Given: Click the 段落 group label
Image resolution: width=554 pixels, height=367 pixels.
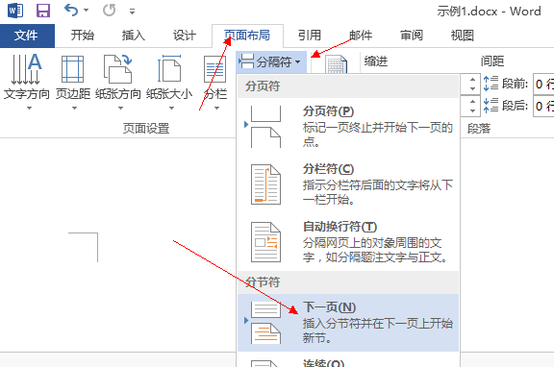Looking at the screenshot, I should click(479, 128).
